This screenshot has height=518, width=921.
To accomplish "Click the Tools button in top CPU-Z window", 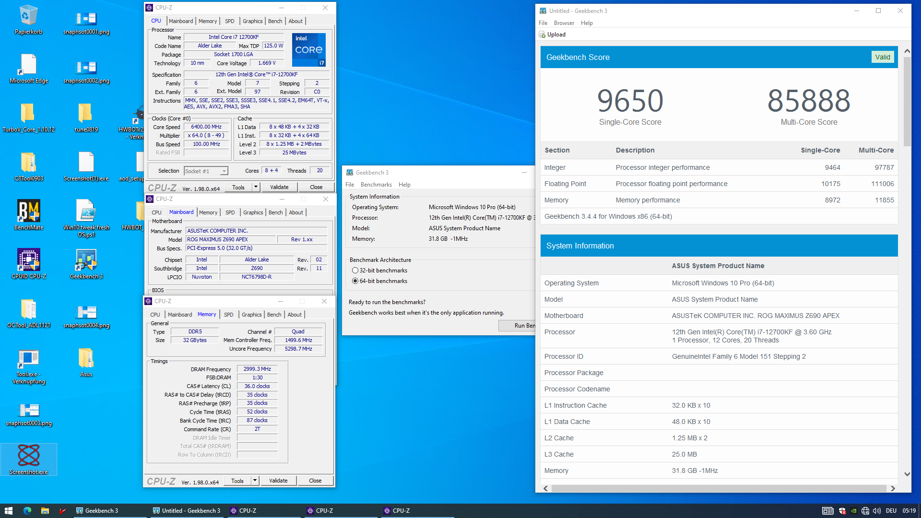I will (x=238, y=187).
